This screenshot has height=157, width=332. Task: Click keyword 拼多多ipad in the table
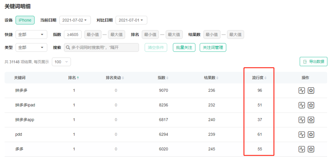(25, 105)
